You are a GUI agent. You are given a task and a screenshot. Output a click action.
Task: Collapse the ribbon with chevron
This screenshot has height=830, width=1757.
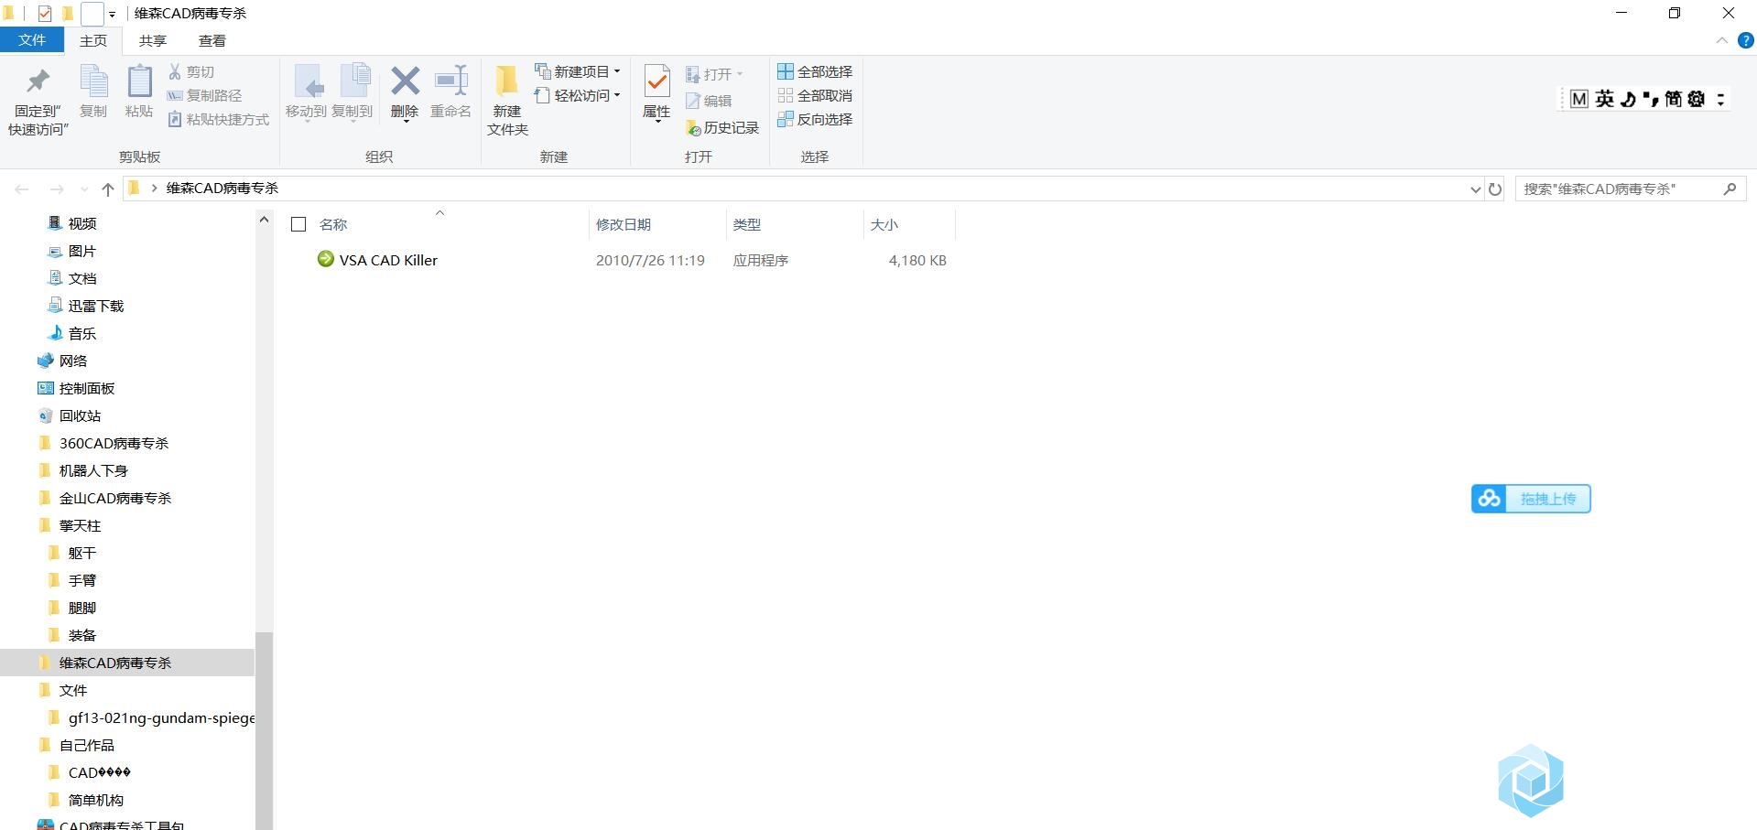pyautogui.click(x=1721, y=40)
